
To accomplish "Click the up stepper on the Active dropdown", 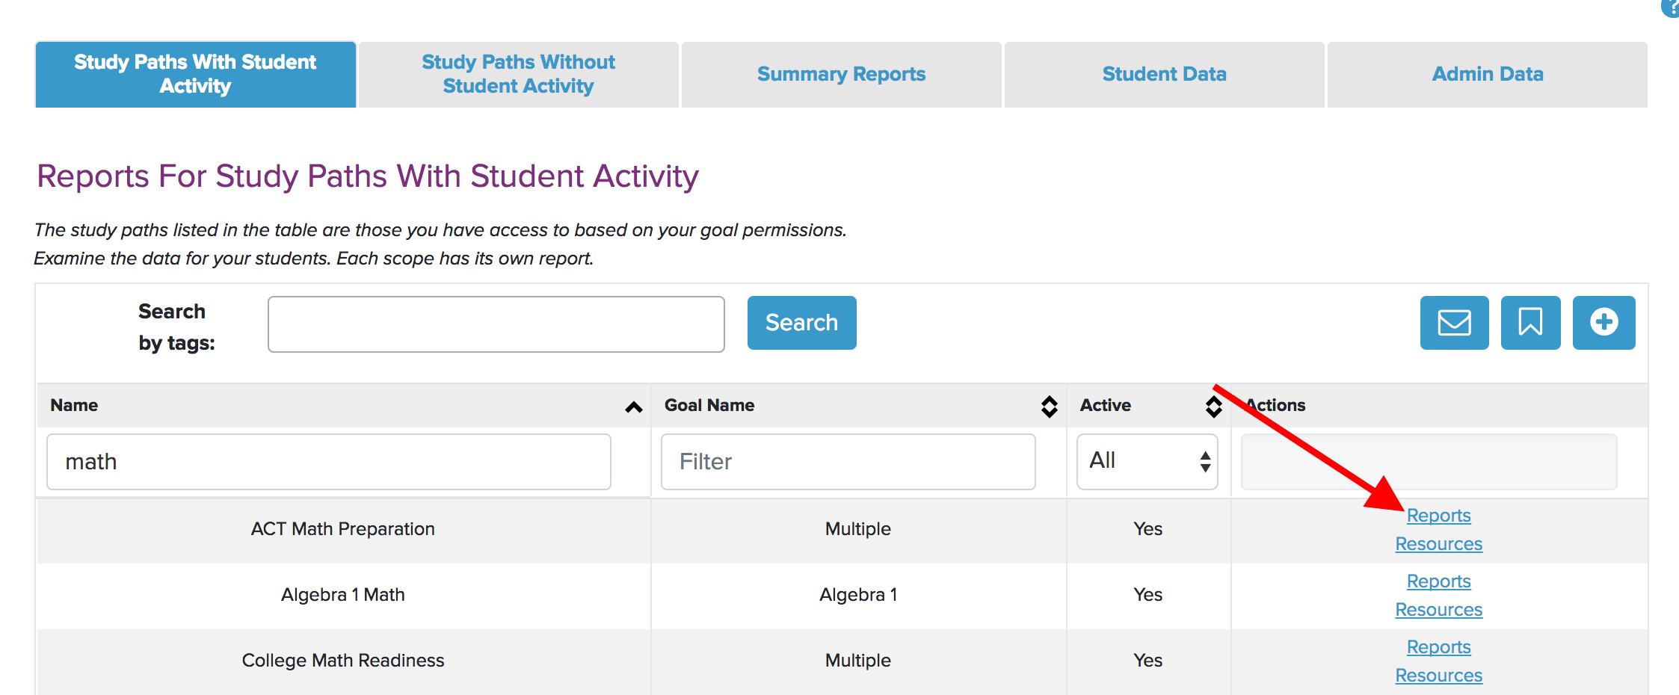I will [1204, 454].
